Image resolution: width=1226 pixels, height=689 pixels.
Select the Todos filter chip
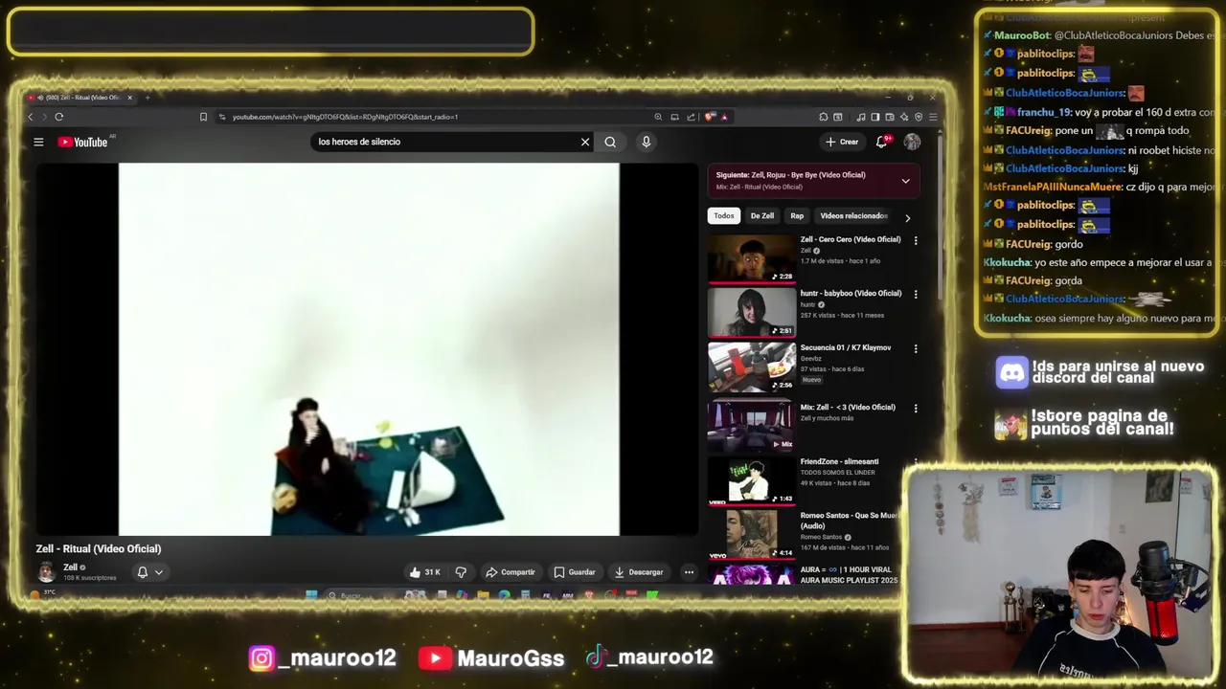tap(724, 216)
